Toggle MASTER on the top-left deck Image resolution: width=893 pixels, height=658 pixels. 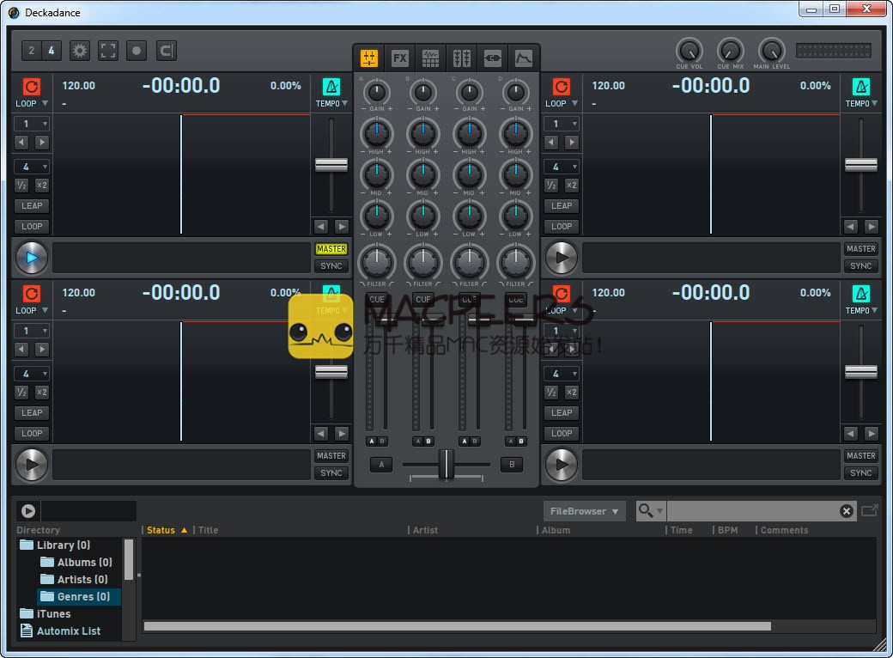pyautogui.click(x=331, y=249)
